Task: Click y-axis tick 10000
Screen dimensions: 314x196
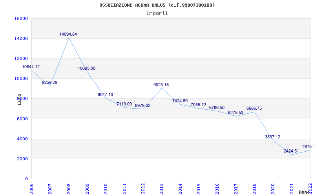Action: pyautogui.click(x=21, y=79)
